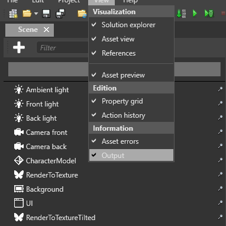Click the green play run-project icon
Screen dimensions: 226x226
pyautogui.click(x=195, y=14)
